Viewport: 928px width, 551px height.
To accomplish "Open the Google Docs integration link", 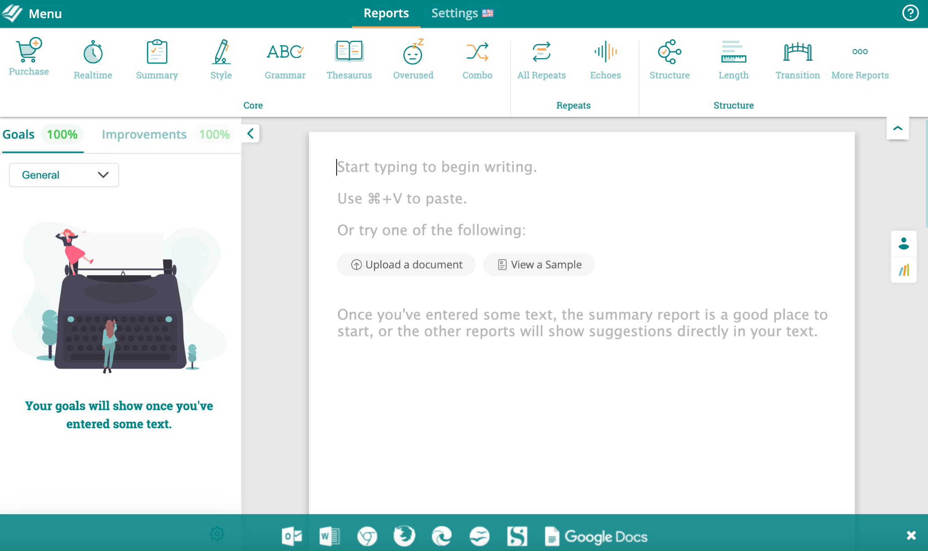I will 596,536.
